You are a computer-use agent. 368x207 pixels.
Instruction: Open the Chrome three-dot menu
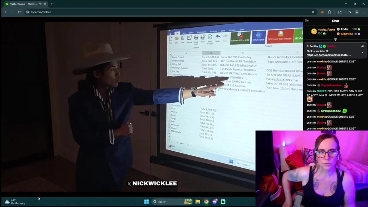(364, 12)
